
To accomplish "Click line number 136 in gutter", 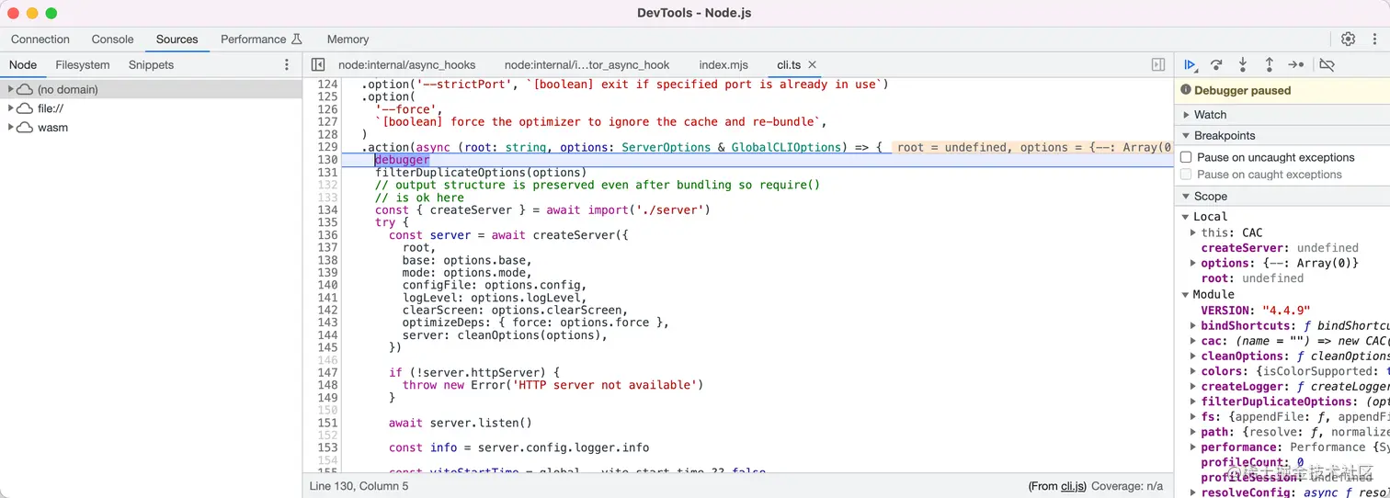I will (x=327, y=235).
